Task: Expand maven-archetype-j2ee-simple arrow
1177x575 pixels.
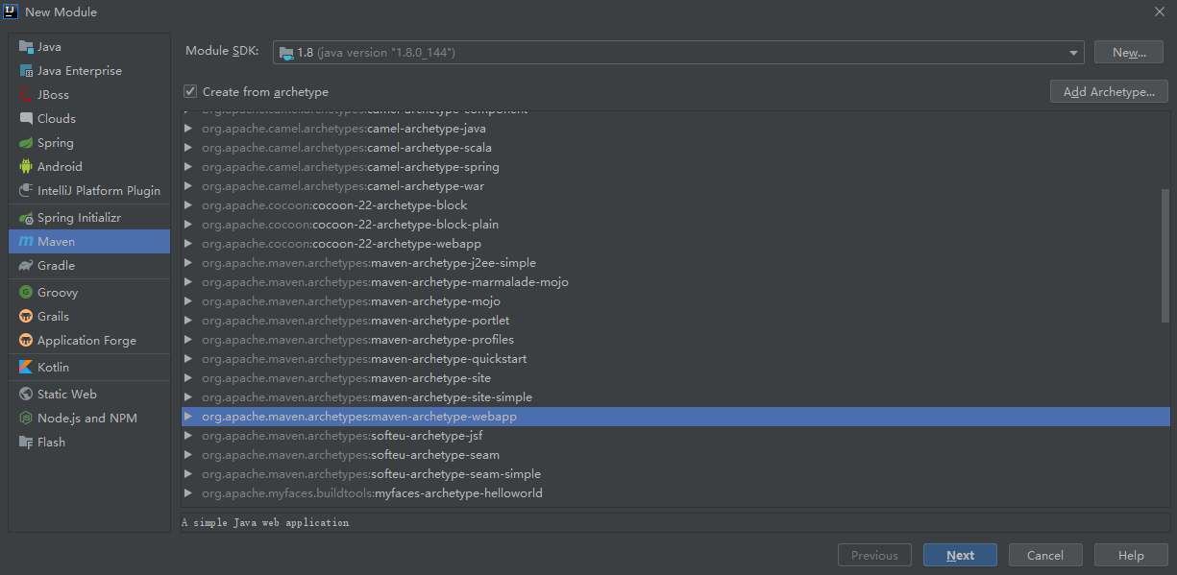Action: (x=189, y=263)
